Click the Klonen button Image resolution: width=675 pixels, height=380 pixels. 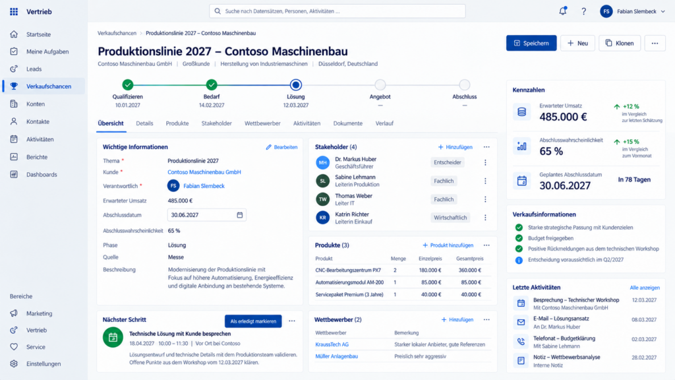pyautogui.click(x=620, y=43)
